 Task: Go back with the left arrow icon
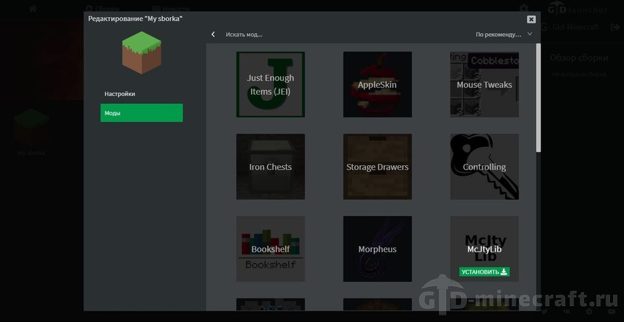[x=213, y=34]
